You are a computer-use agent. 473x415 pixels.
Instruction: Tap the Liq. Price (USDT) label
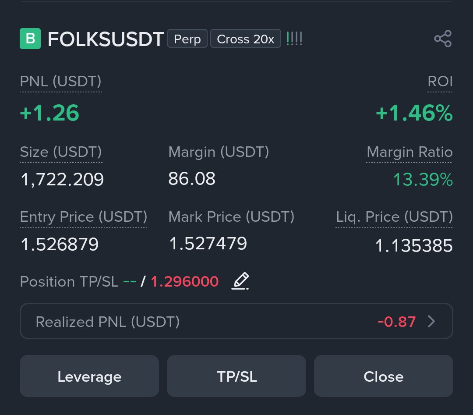coord(394,217)
